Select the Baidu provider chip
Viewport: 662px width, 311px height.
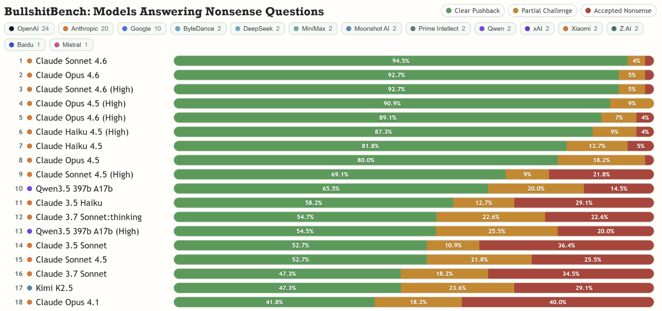[25, 45]
